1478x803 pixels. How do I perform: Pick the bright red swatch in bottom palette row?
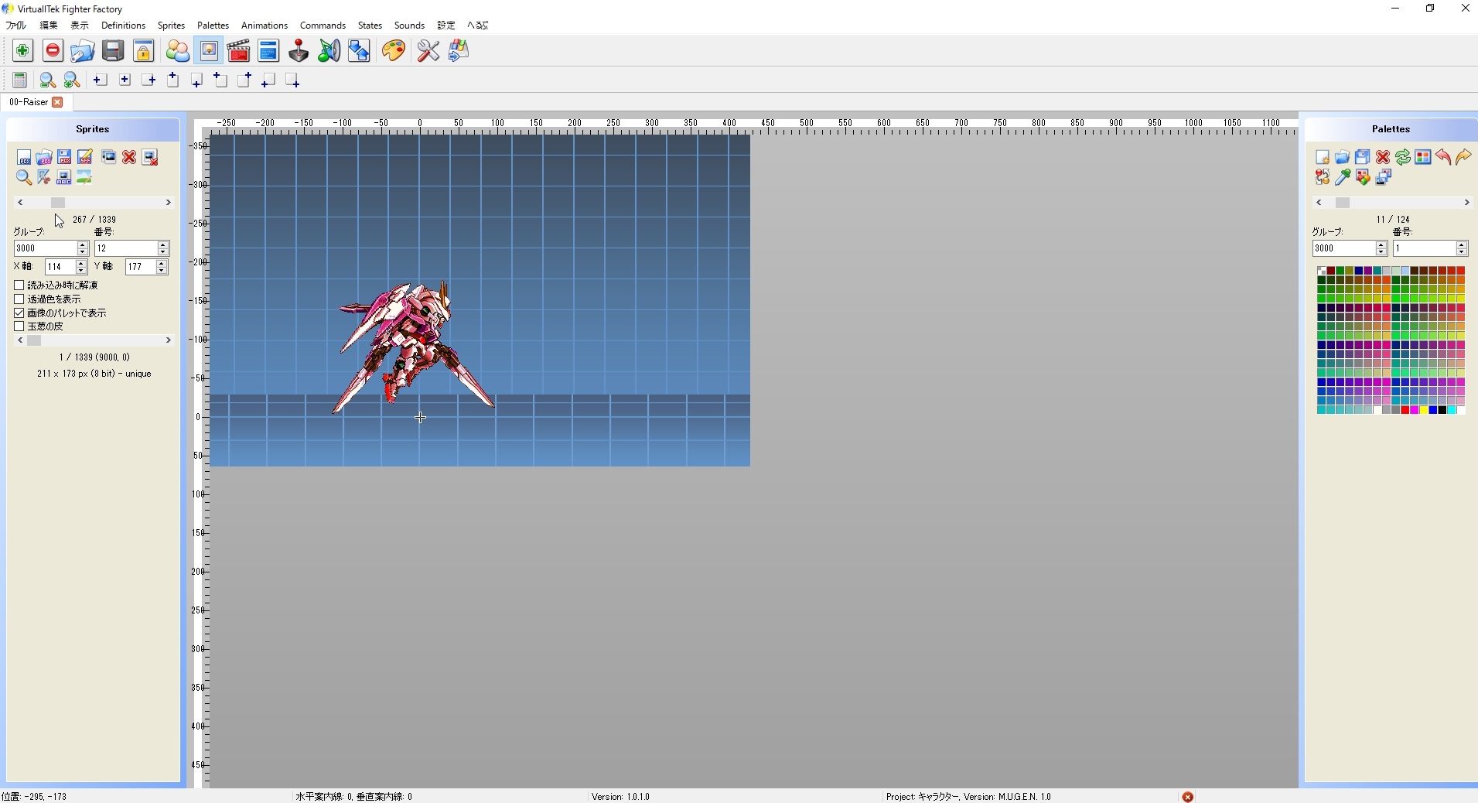(x=1405, y=410)
